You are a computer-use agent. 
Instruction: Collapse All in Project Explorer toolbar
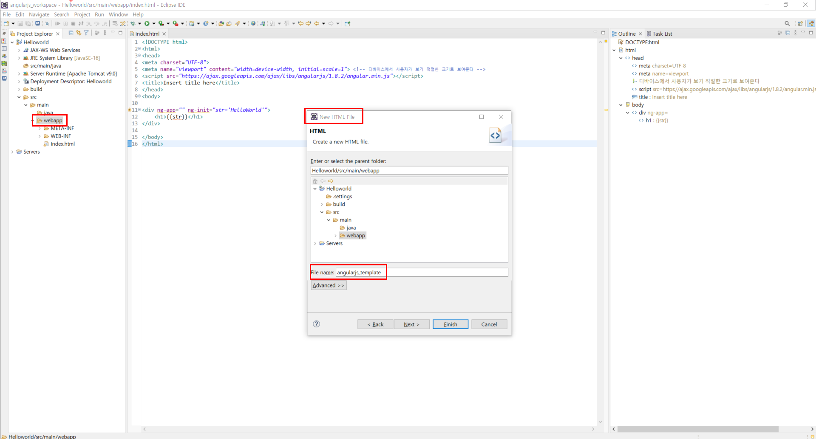click(x=71, y=33)
